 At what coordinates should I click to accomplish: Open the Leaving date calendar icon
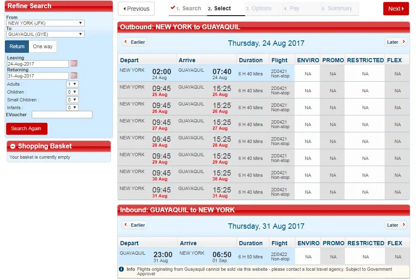(74, 63)
